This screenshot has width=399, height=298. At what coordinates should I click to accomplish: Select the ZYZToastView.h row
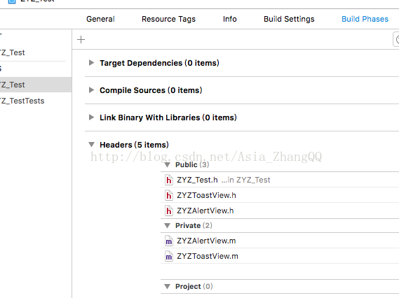[x=280, y=195]
